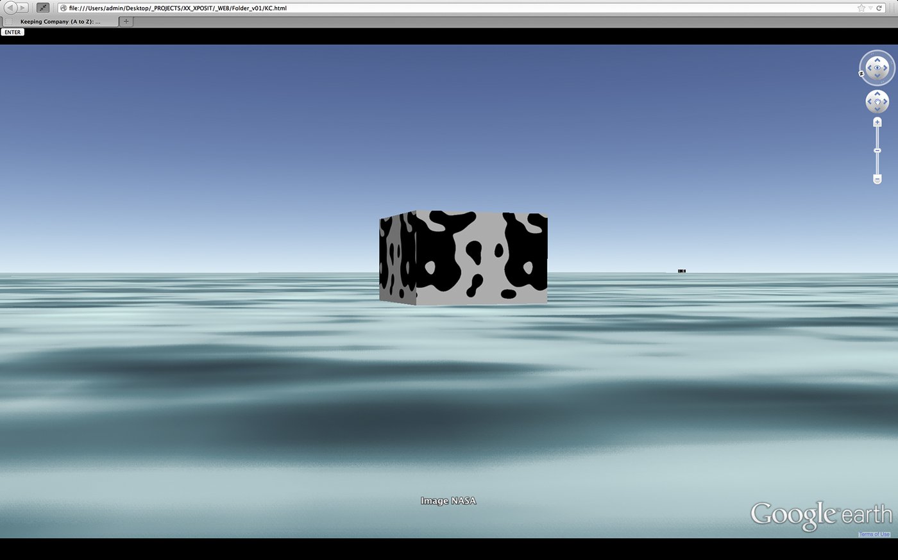Zoom in with the plus button

877,122
